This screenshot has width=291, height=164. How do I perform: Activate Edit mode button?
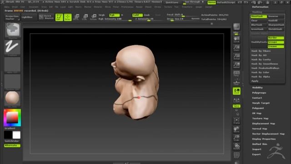pos(59,17)
